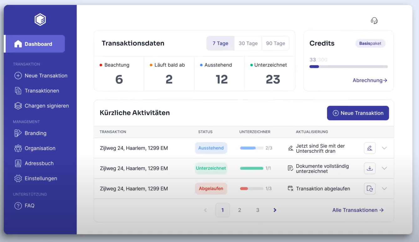Image resolution: width=419 pixels, height=242 pixels.
Task: Click sign button in the Ausstehend row
Action: click(x=370, y=148)
